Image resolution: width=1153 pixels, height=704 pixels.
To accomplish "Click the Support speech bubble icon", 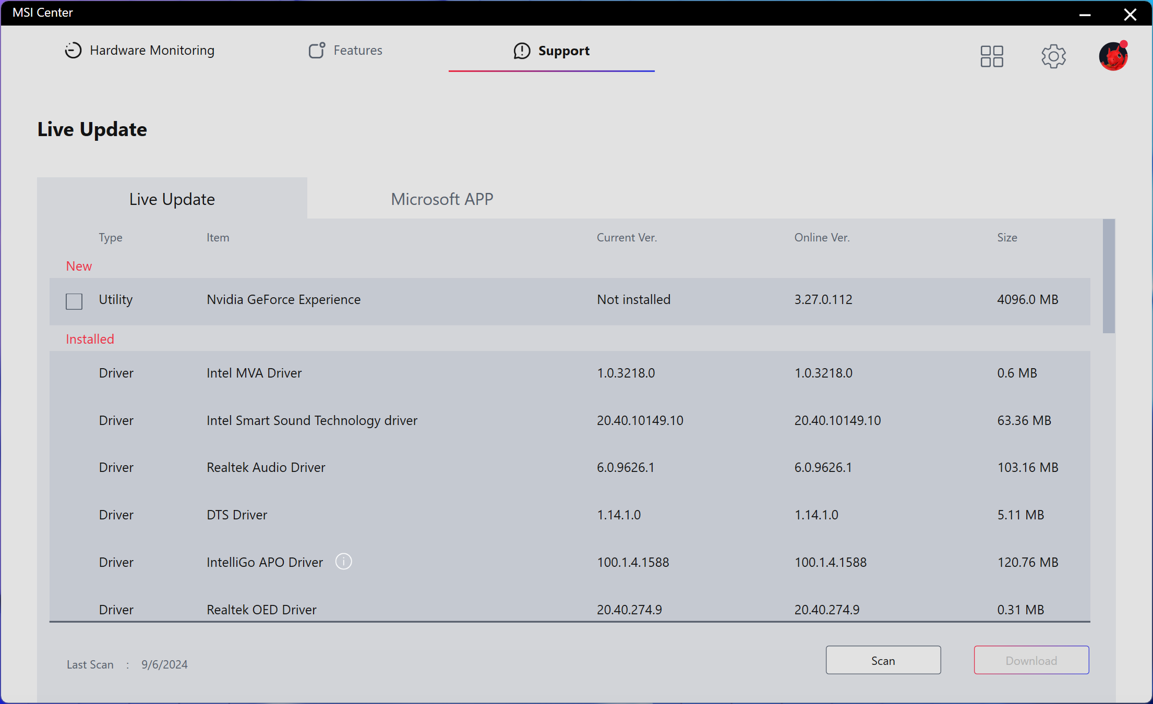I will (x=522, y=51).
